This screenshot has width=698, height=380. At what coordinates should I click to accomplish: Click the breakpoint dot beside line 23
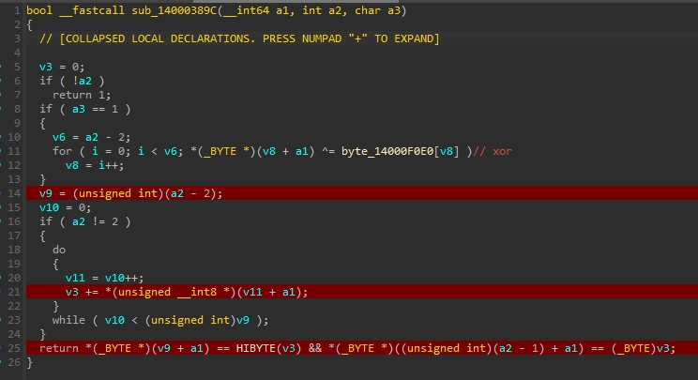(x=4, y=320)
